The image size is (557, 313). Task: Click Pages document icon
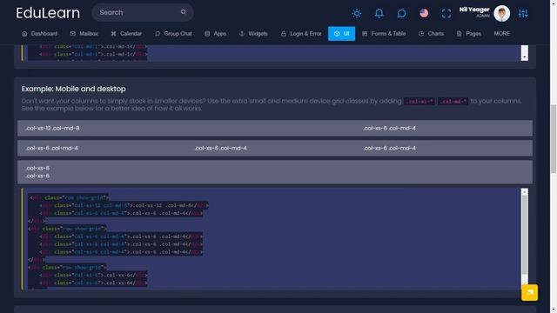pyautogui.click(x=459, y=34)
